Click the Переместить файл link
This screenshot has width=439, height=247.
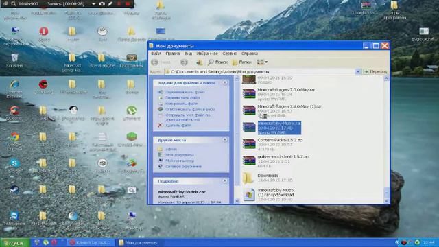[182, 97]
